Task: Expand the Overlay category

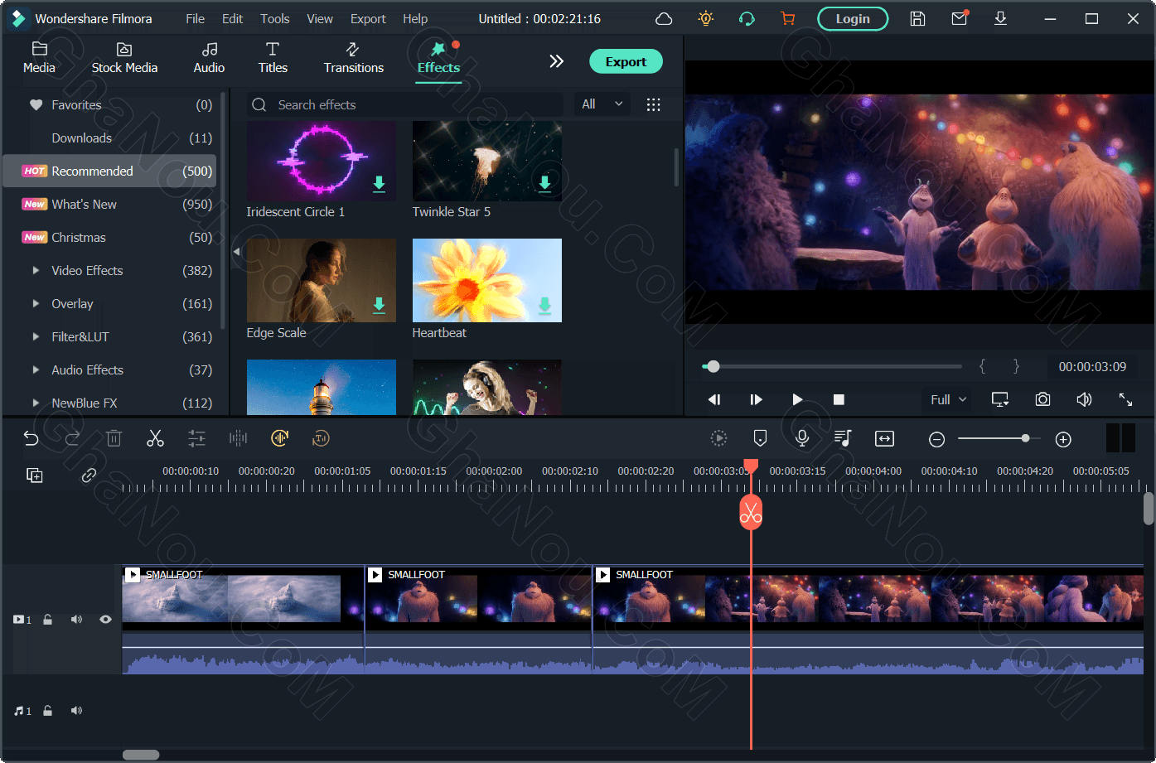Action: coord(36,303)
